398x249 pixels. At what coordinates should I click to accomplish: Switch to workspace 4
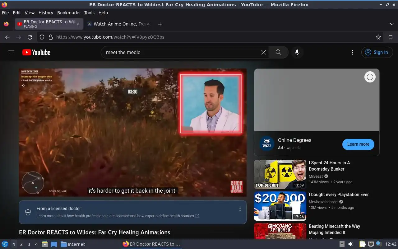36,244
